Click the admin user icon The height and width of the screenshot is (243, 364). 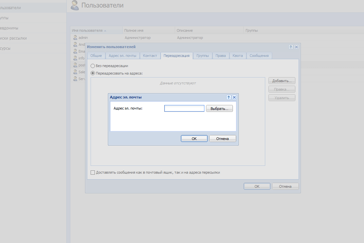(x=75, y=38)
